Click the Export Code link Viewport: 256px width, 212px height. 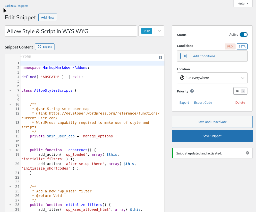[x=203, y=102]
